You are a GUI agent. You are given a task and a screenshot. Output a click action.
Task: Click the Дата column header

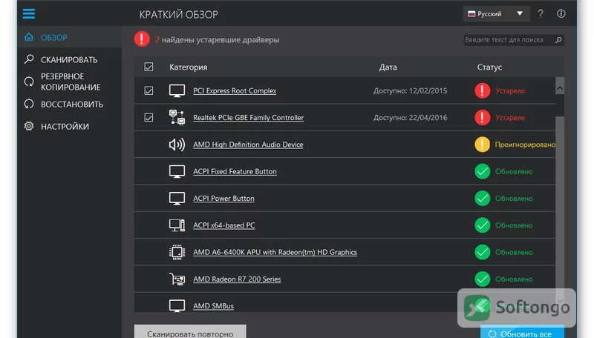[x=388, y=67]
